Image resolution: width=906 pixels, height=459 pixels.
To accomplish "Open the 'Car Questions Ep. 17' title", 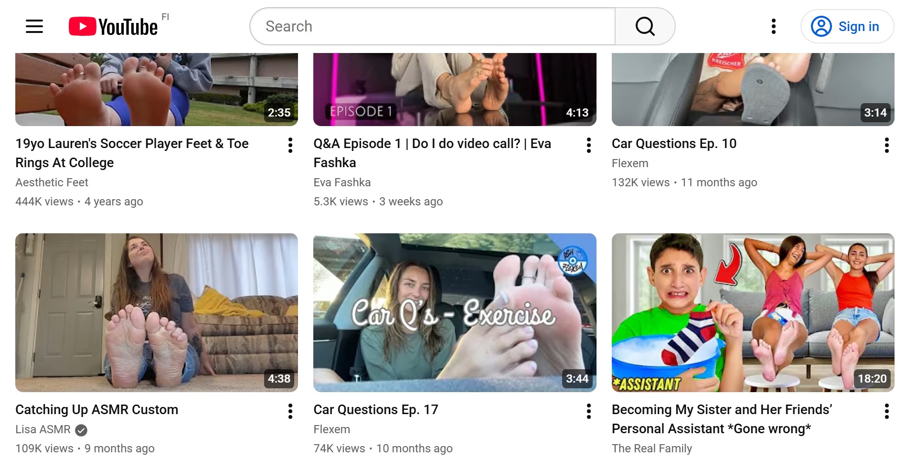I will [376, 410].
